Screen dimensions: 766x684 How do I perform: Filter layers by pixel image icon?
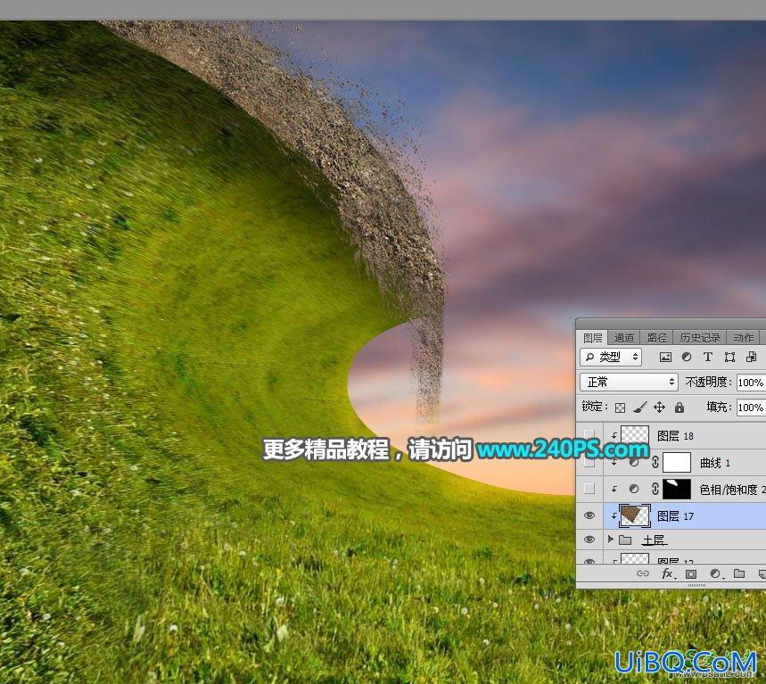[665, 357]
